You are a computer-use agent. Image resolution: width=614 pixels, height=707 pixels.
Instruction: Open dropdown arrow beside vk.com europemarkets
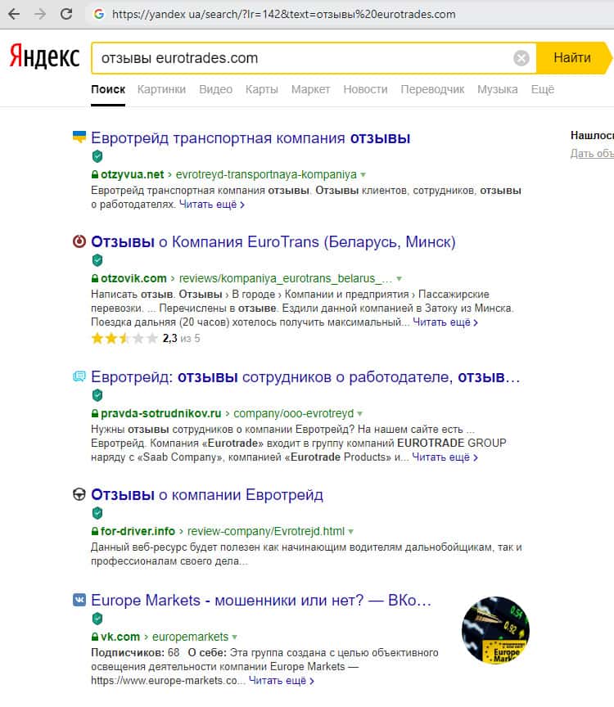(234, 637)
